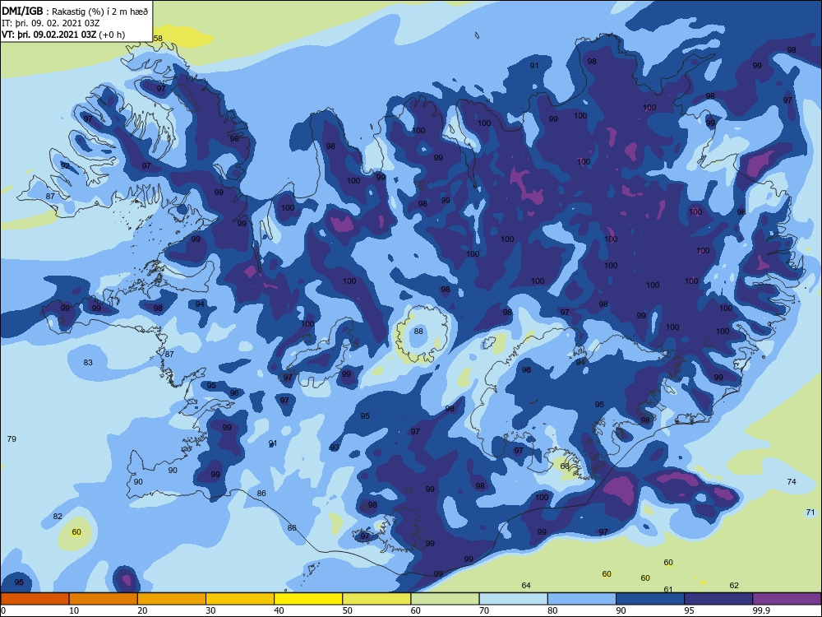The image size is (822, 617).
Task: Click the '82' humidity value on the map
Action: point(58,517)
